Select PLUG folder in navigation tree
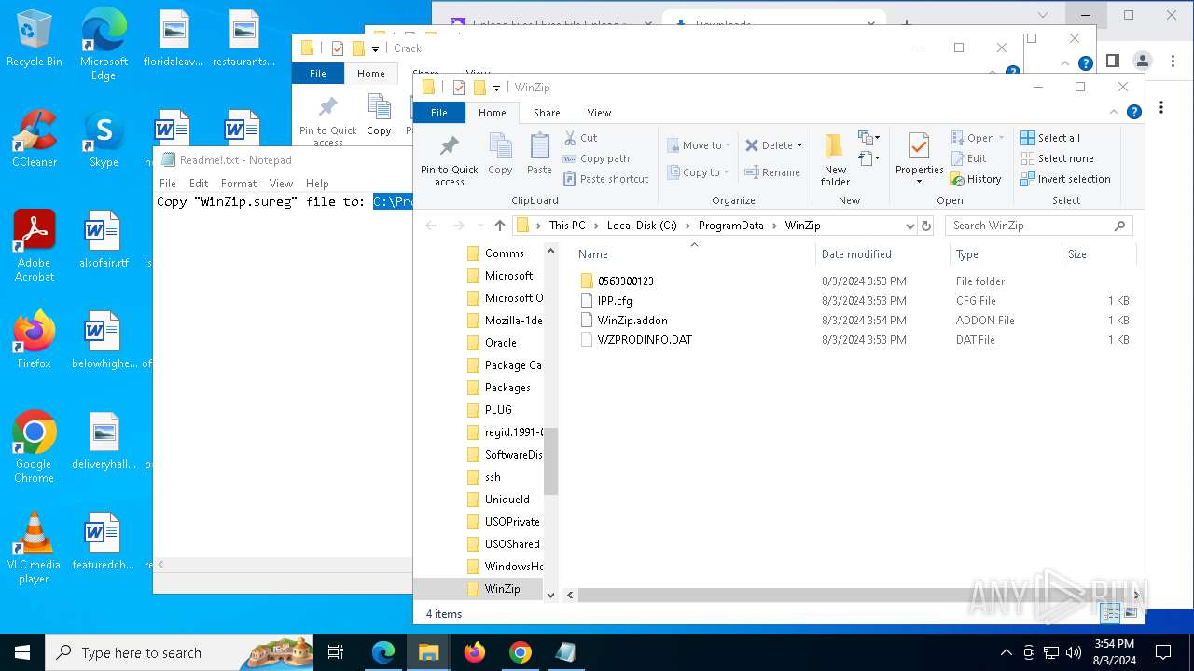Image resolution: width=1194 pixels, height=671 pixels. coord(498,410)
